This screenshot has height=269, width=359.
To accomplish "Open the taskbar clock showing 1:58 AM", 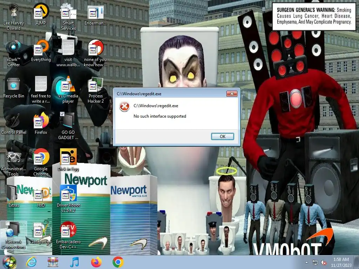I will (341, 262).
